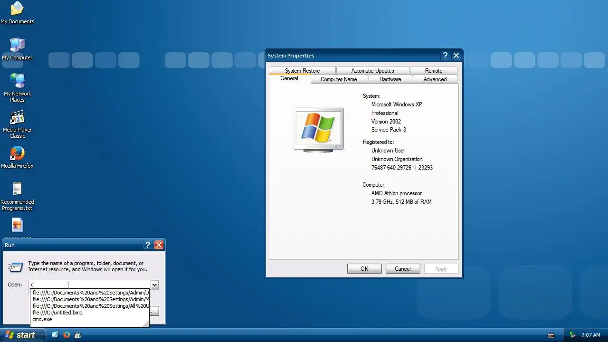Click the Run dialog help question-mark button
The height and width of the screenshot is (342, 608).
point(148,245)
